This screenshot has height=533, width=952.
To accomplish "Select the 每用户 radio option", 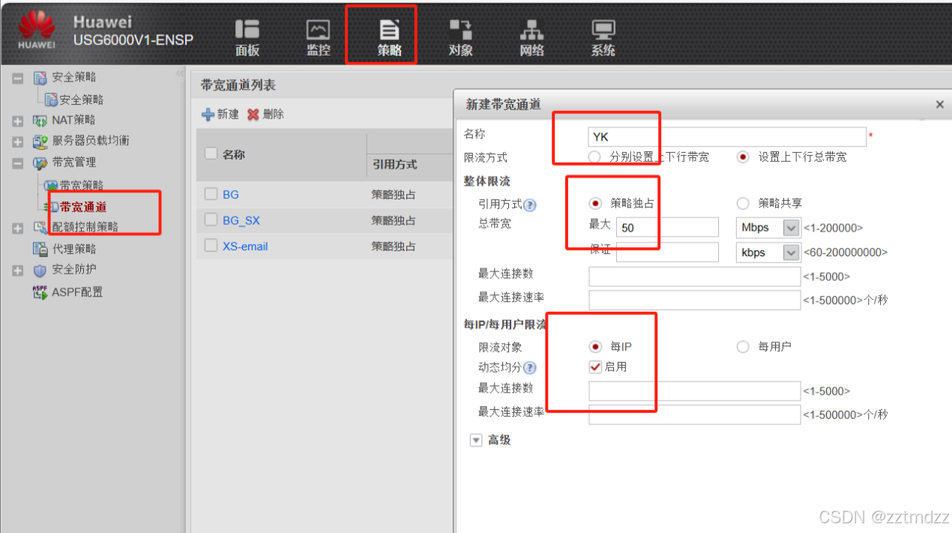I will click(x=744, y=346).
